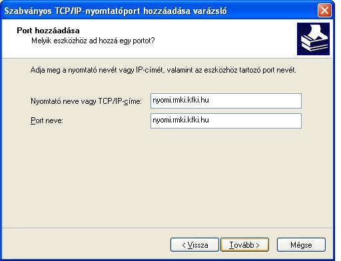Image resolution: width=341 pixels, height=261 pixels.
Task: Place cursor on nyomi.rmki.kfki.hu text in port name box
Action: pyautogui.click(x=180, y=121)
